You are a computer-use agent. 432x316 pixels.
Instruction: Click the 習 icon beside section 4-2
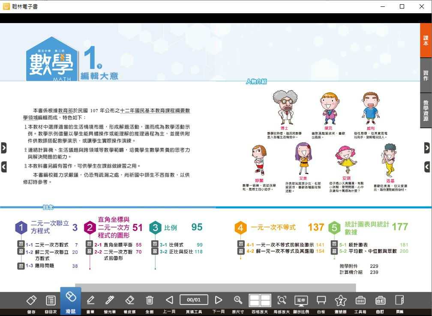(241, 251)
